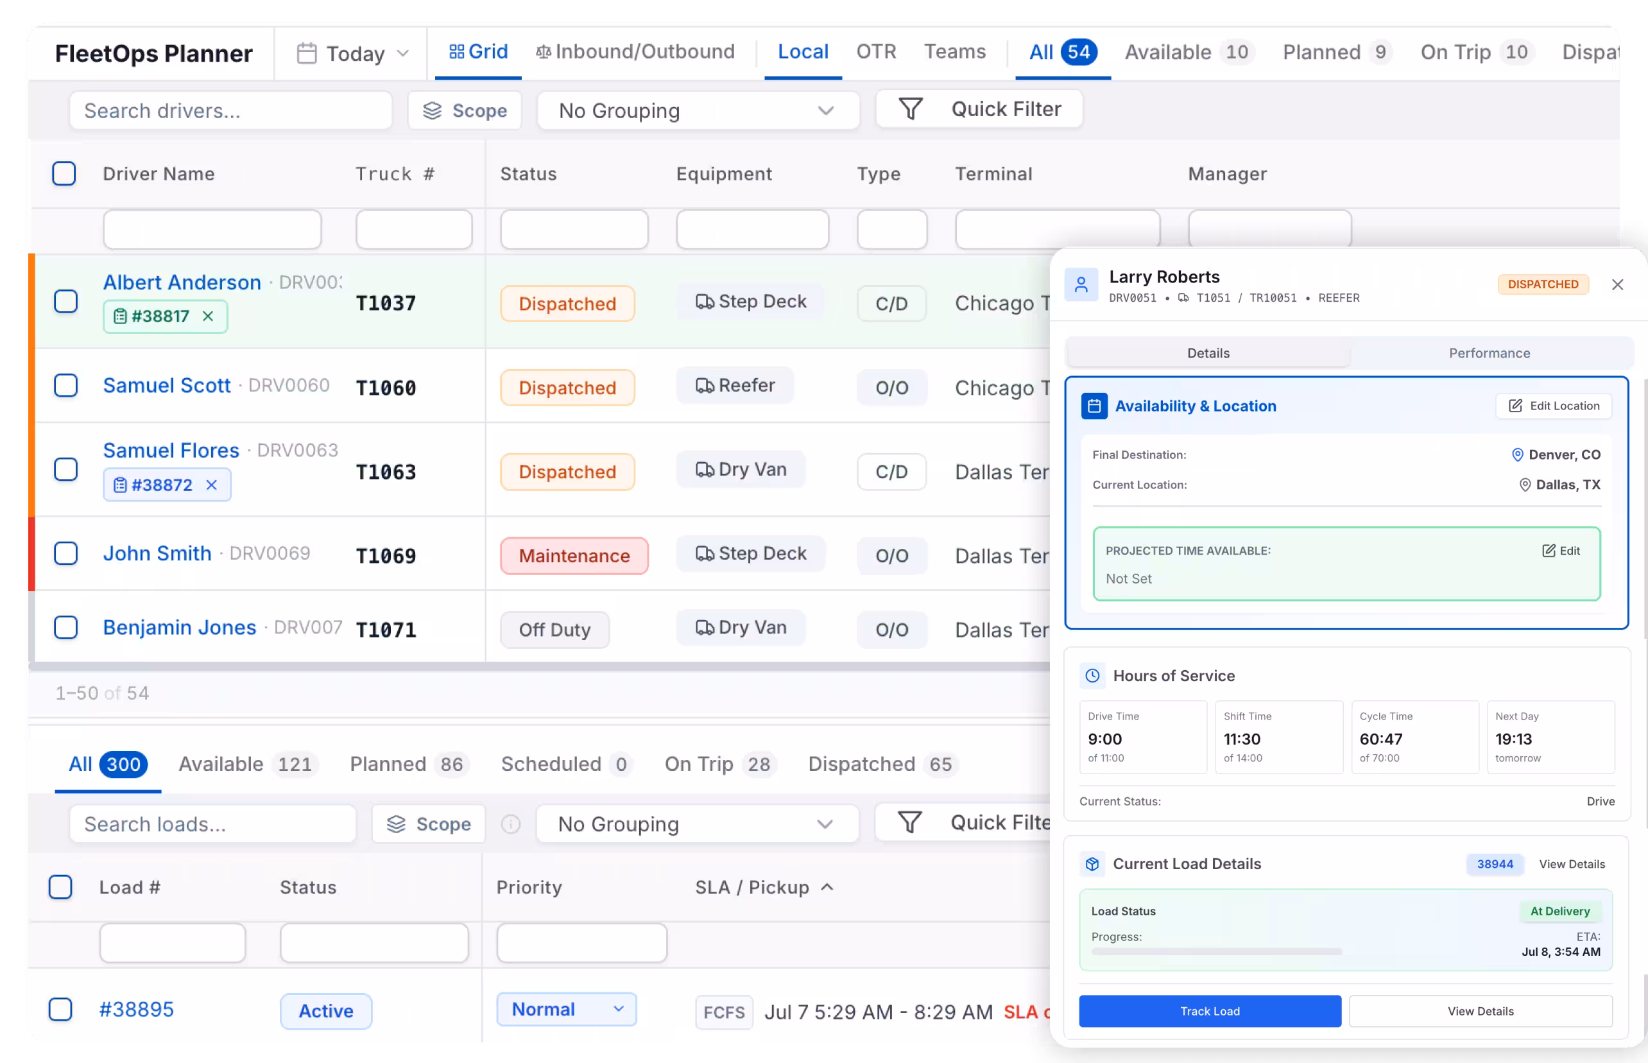
Task: Click the funnel icon in loads Quick Filter
Action: tap(909, 823)
